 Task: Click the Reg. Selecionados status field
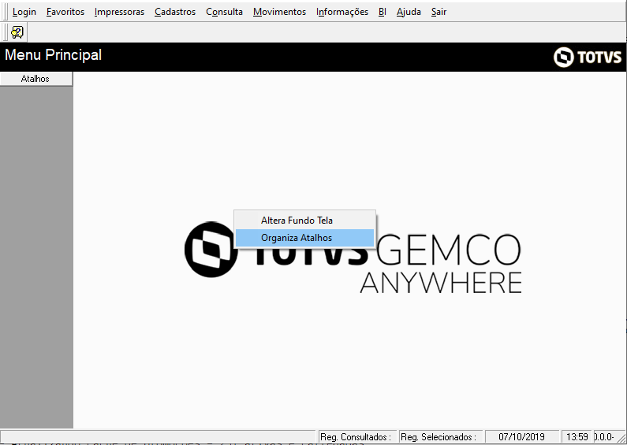tap(440, 436)
